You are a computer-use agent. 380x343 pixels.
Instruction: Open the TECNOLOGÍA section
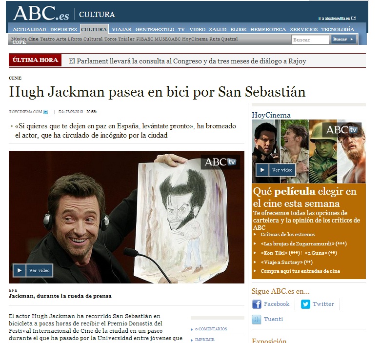coord(338,30)
